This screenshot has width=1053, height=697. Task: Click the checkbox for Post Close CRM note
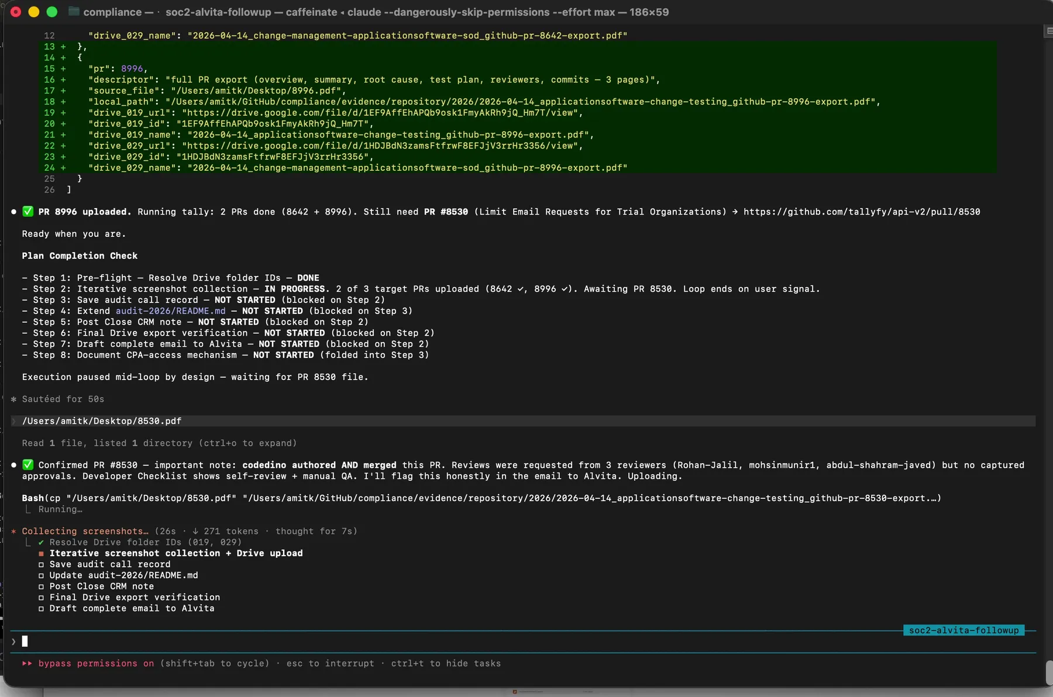coord(41,587)
